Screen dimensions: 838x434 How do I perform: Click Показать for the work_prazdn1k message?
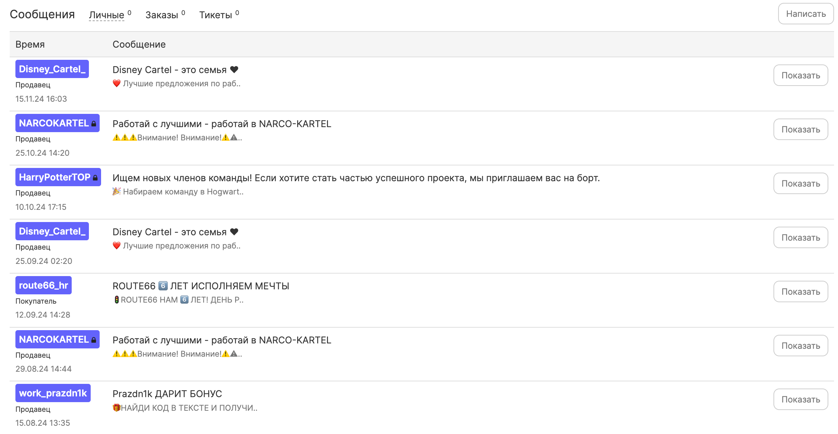(800, 399)
